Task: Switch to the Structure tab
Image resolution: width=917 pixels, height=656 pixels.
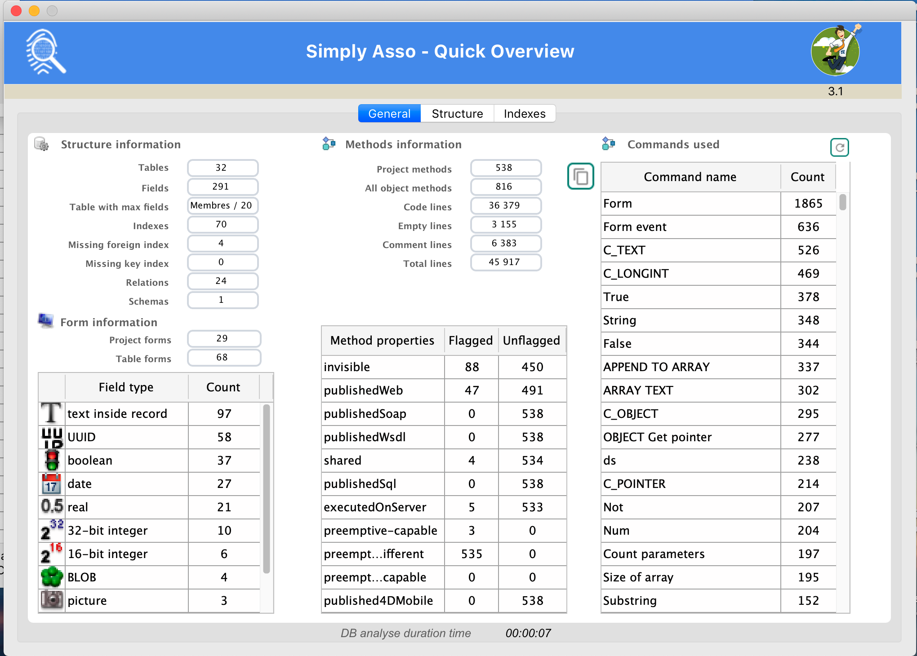Action: click(457, 113)
